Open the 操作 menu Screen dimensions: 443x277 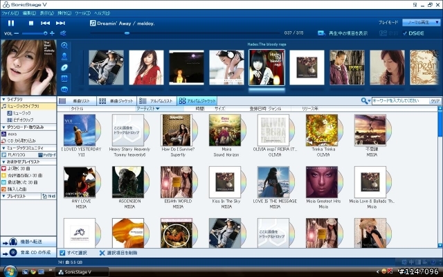(64, 13)
